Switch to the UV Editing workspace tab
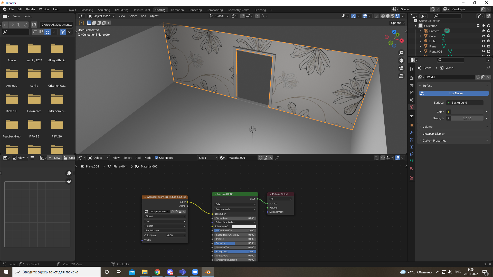The image size is (493, 277). coord(122,10)
